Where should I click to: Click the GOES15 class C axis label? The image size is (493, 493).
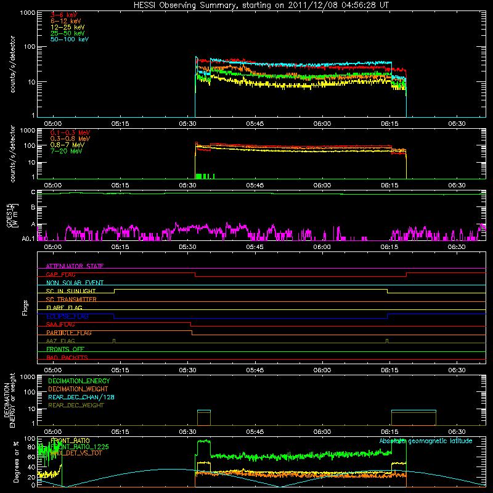[x=33, y=192]
